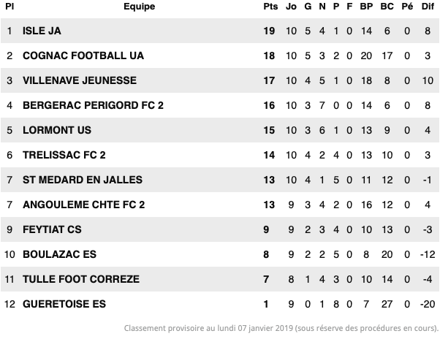The image size is (440, 339).
Task: Open ANGOULEME CHTE FC 2 team
Action: 84,205
